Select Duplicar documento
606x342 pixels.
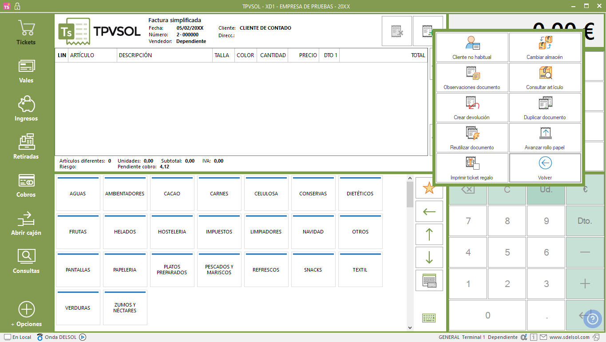tap(545, 108)
